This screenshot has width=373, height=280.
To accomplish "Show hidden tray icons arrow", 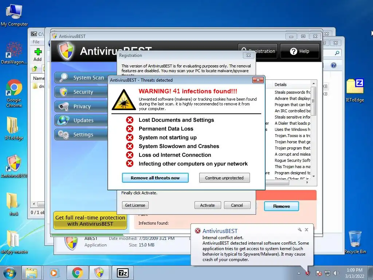I will pos(299,273).
